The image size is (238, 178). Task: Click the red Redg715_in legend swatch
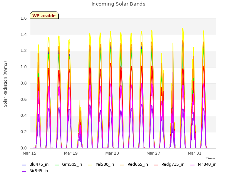tap(156, 165)
